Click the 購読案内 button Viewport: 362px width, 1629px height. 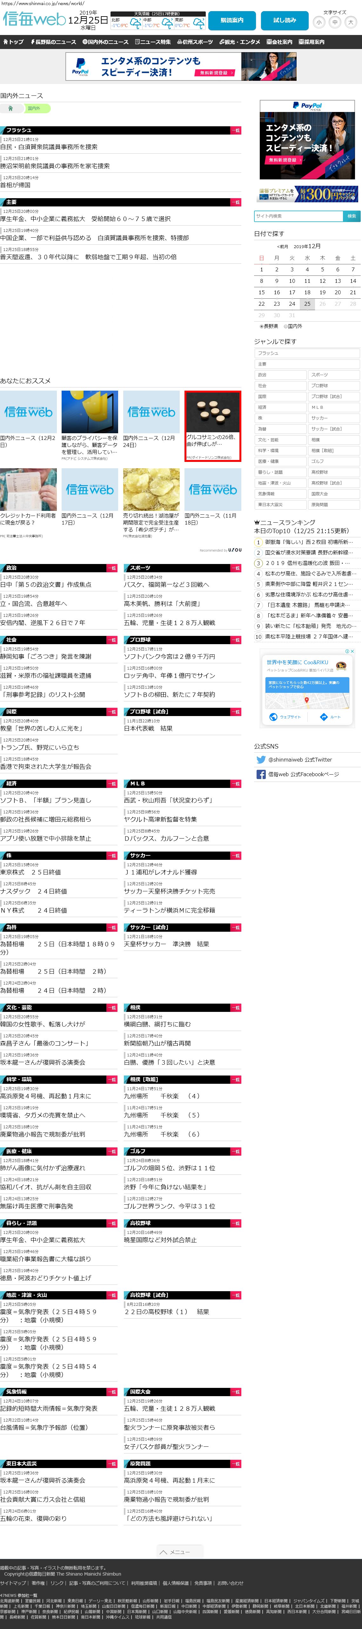[232, 20]
